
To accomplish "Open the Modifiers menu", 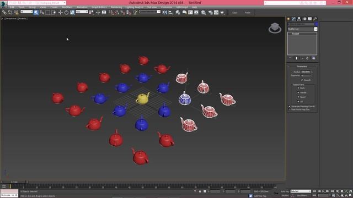I will click(67, 7).
